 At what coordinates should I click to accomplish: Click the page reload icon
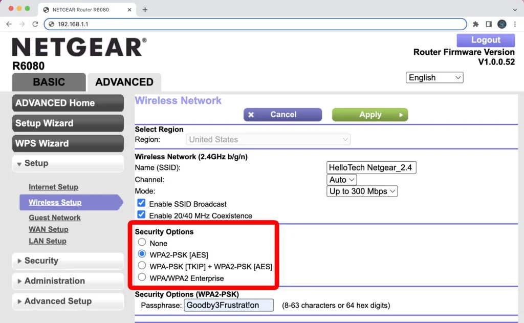(35, 24)
